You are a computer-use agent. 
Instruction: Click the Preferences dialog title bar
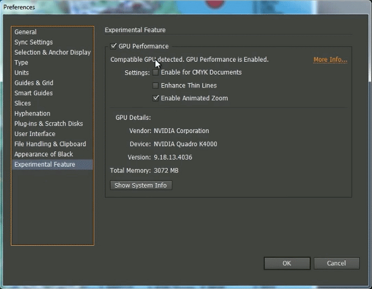point(186,7)
